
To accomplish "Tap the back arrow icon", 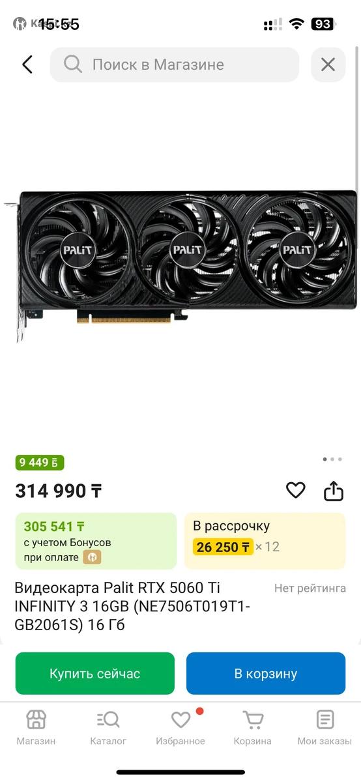I will pos(27,65).
